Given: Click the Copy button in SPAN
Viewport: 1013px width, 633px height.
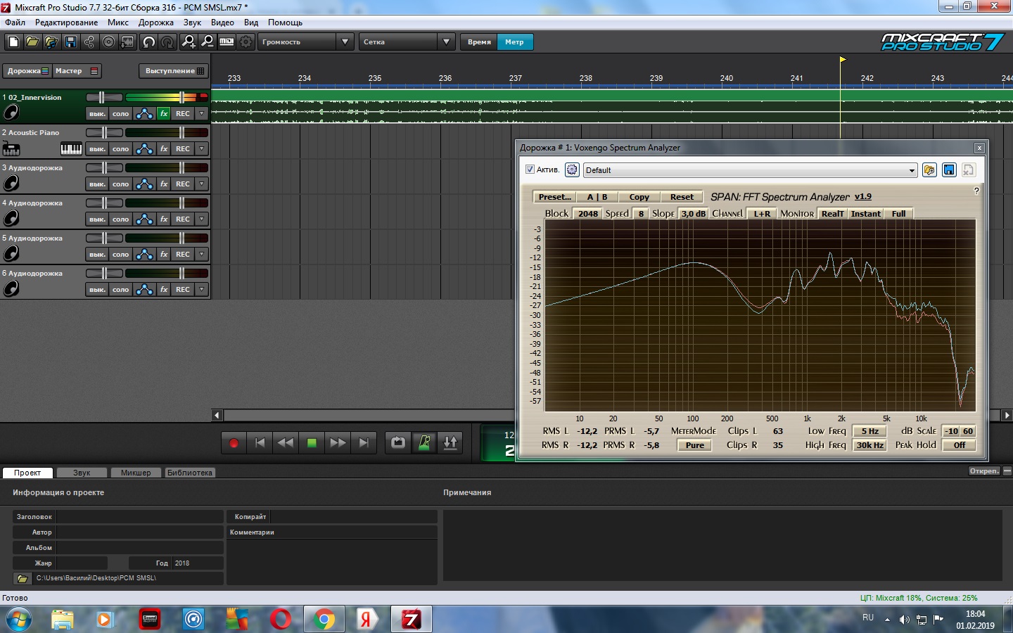Looking at the screenshot, I should [x=639, y=197].
